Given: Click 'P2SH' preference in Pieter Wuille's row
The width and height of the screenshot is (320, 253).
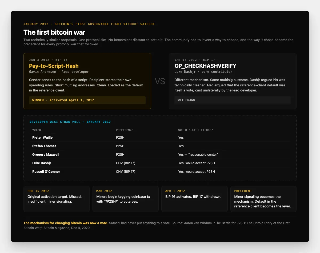Looking at the screenshot, I should (x=120, y=138).
